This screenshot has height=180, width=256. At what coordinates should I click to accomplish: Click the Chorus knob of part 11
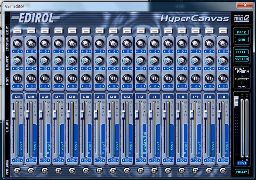[x=155, y=44]
